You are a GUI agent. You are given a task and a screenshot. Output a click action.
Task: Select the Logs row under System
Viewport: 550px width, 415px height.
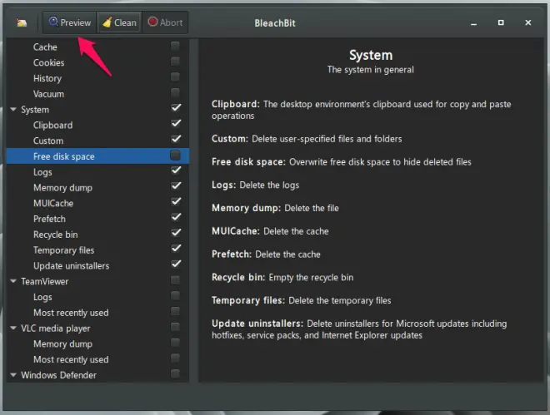[x=97, y=172]
